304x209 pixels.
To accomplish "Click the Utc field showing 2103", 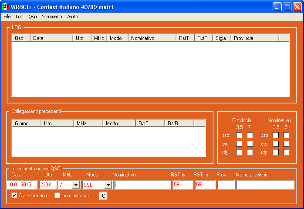I will (47, 185).
